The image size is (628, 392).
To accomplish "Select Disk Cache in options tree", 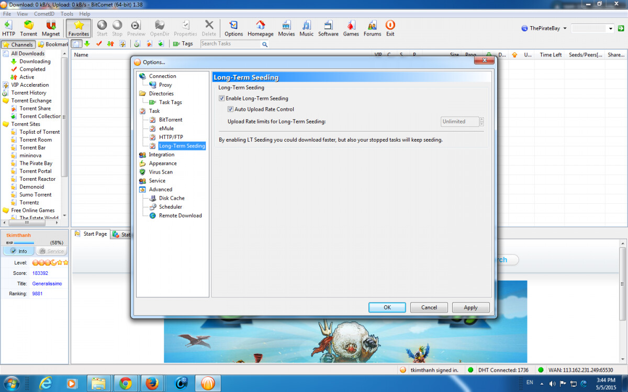I will [172, 198].
